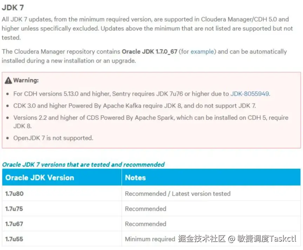Click the Sentry JDK 7u76 requirement bullet
Viewport: 303px width, 250px height.
tap(121, 94)
